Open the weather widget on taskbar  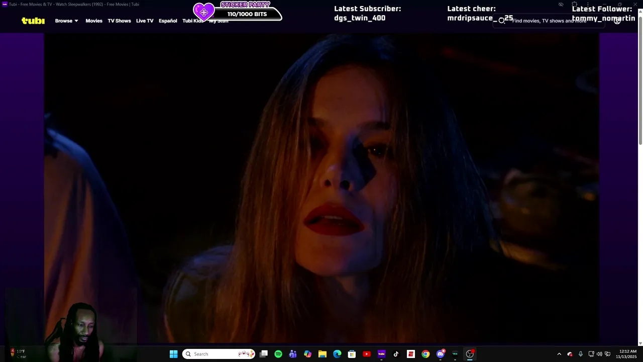click(17, 354)
